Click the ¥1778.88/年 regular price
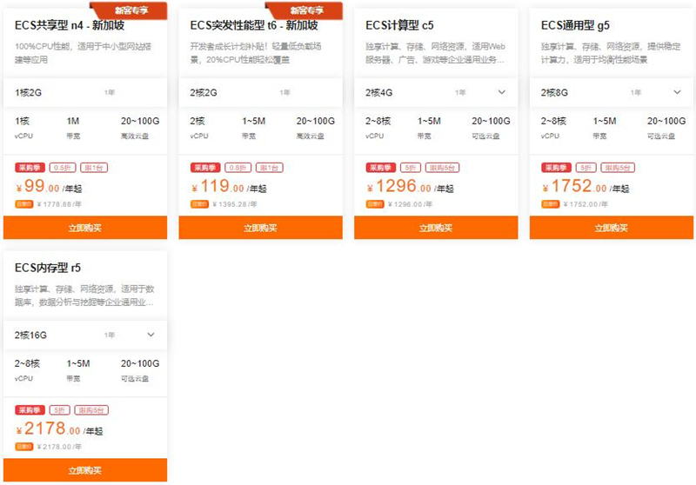Viewport: 696px width, 485px height. 59,204
